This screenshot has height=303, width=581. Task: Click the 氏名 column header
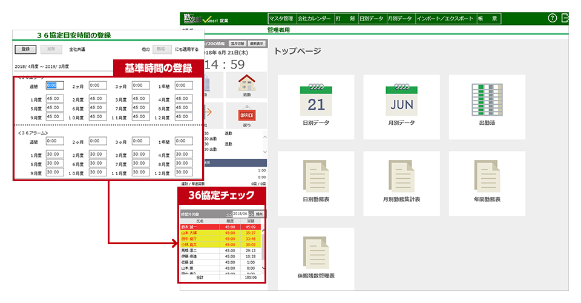pos(200,221)
